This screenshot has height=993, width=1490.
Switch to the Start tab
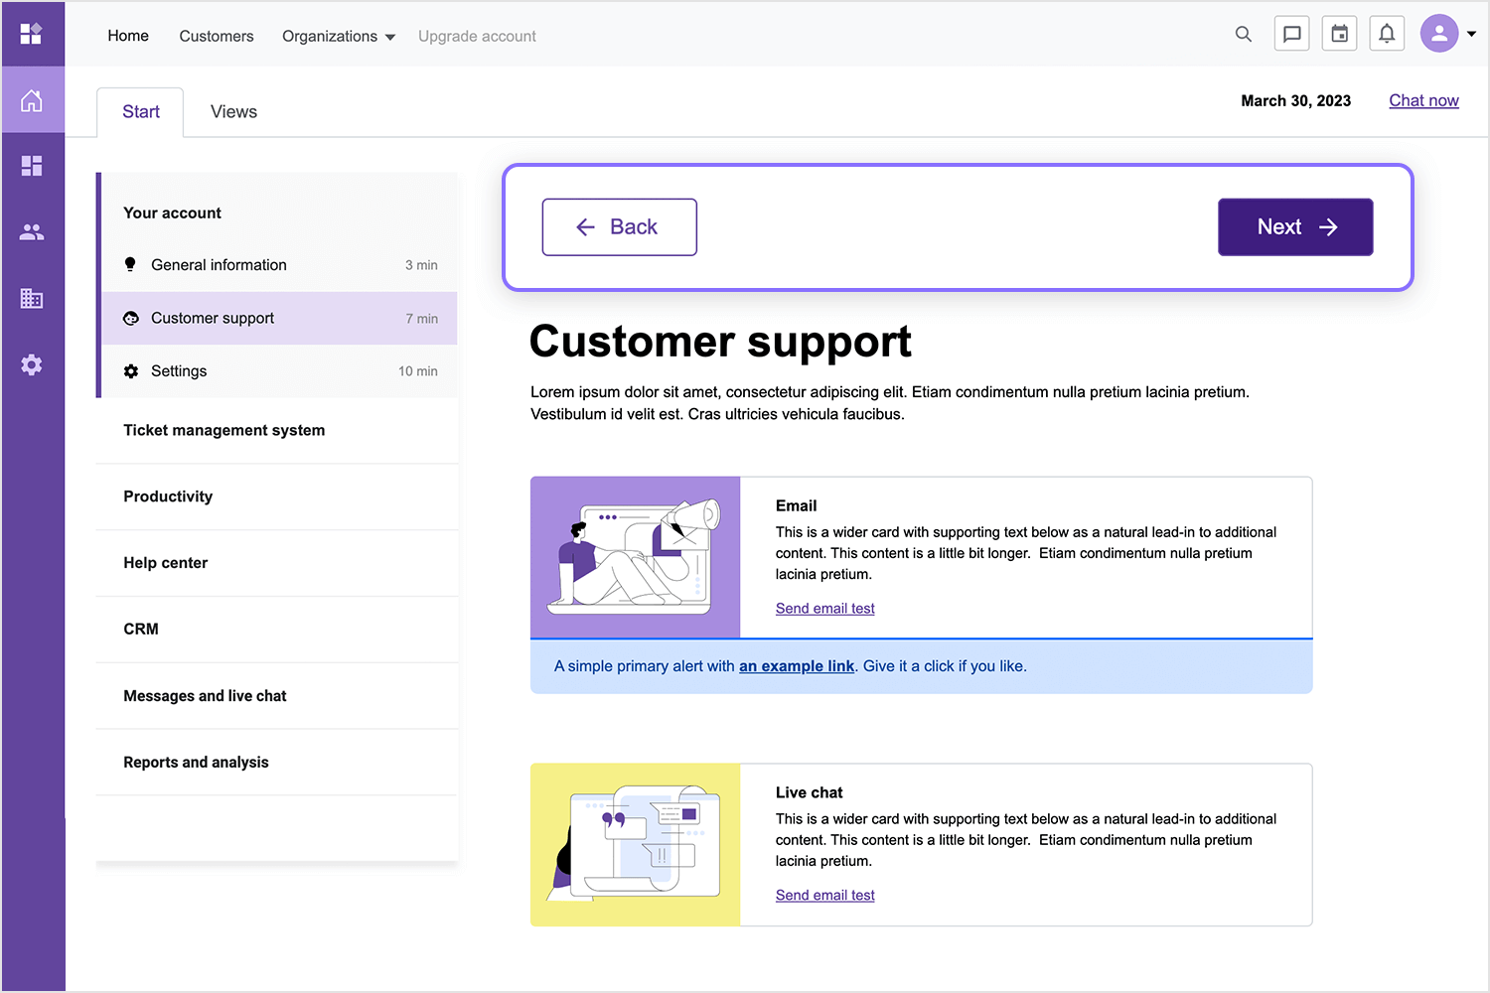[x=141, y=112]
